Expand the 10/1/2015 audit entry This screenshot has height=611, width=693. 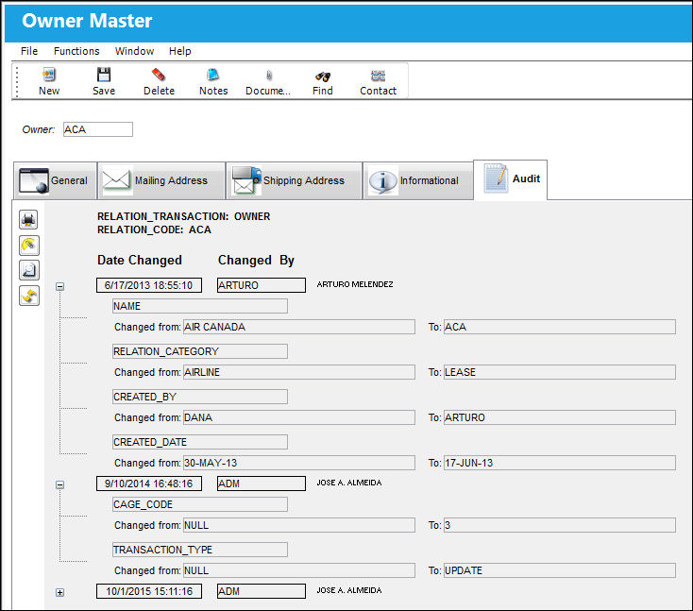[x=60, y=592]
